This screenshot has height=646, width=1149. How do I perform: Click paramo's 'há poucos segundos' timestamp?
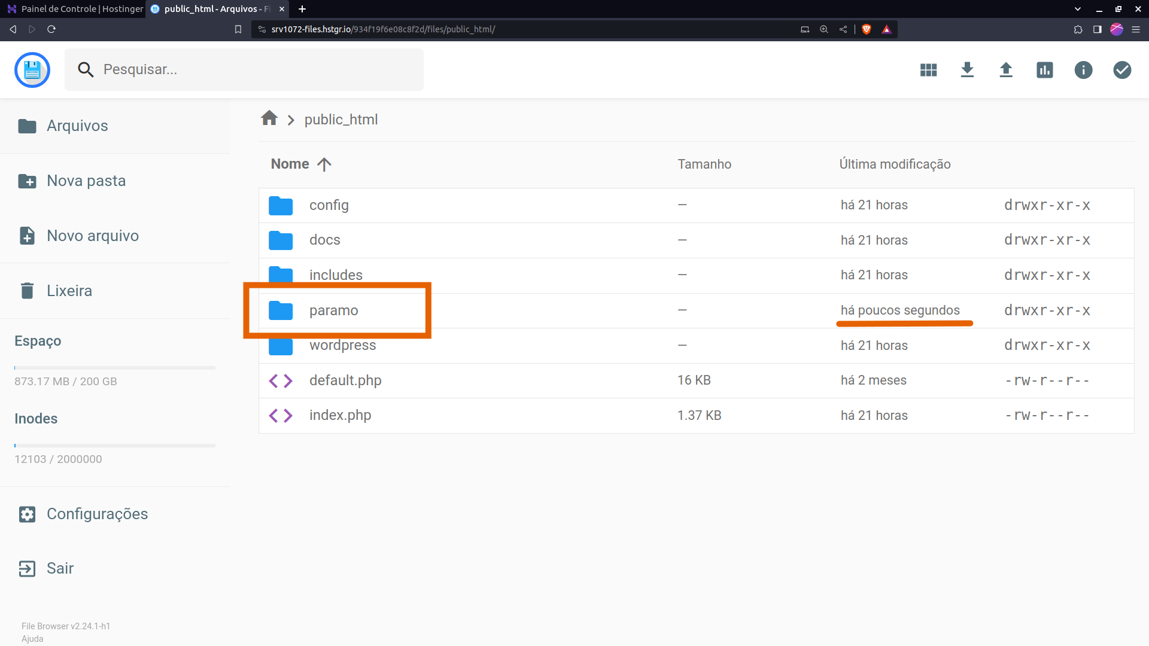[900, 310]
